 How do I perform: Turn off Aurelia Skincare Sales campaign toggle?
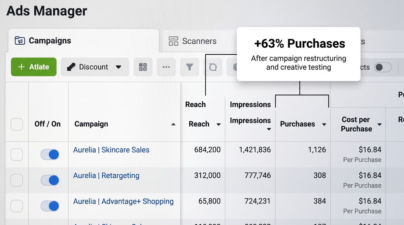(50, 154)
